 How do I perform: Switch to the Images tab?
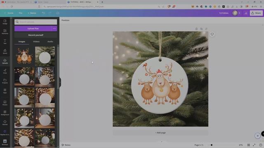point(22,42)
